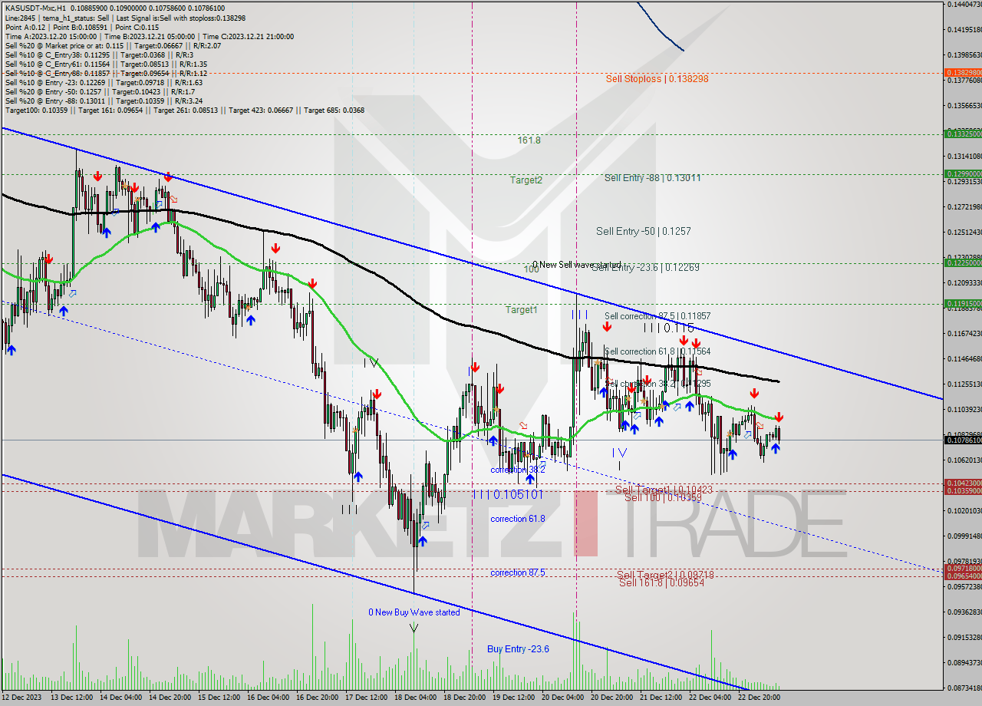This screenshot has width=982, height=706.
Task: Click the 0.1419150 price axis value
Action: pos(963,30)
